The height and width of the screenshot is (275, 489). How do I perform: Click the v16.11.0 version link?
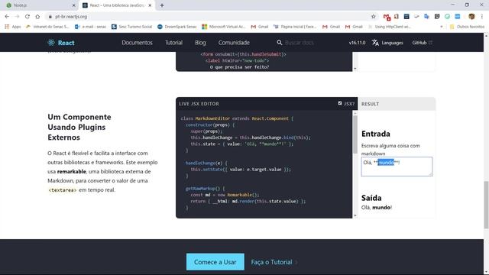pos(357,43)
